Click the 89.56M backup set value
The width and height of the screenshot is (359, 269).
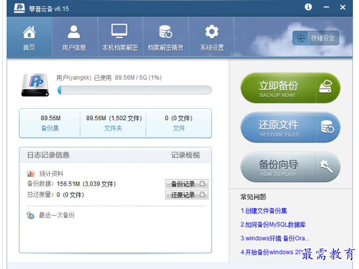pos(50,118)
